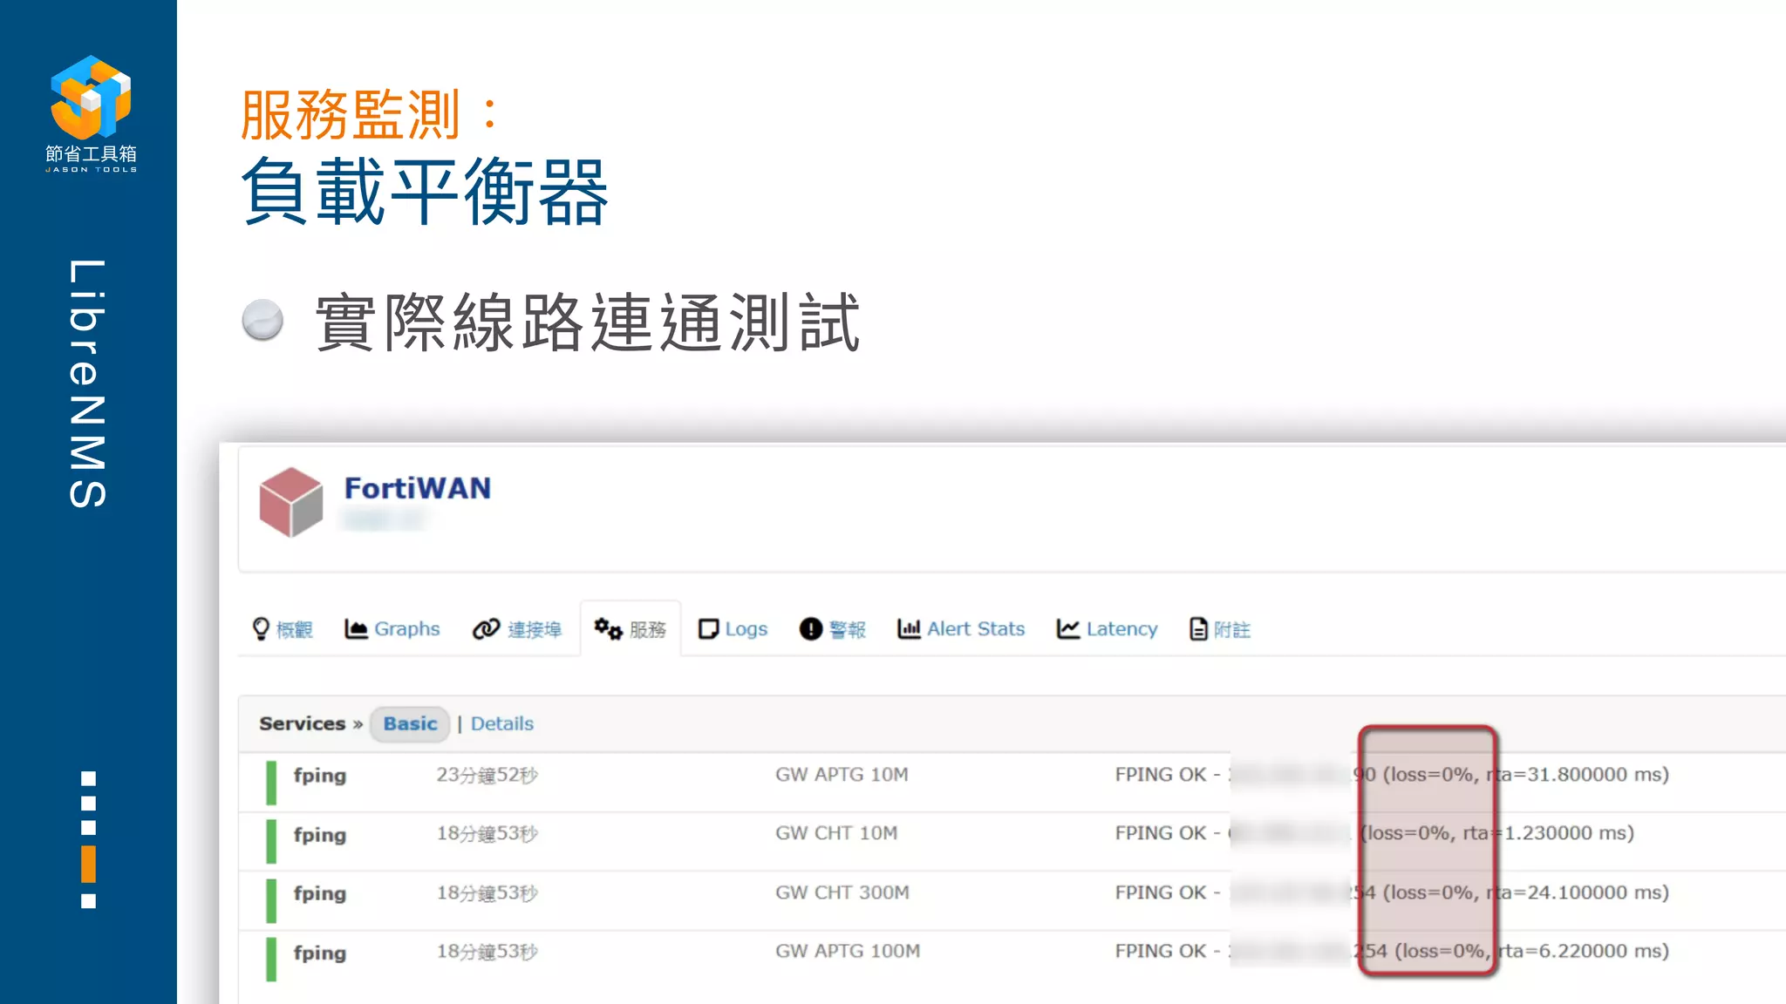Click fping in the GW CHT 10M row

[x=320, y=835]
